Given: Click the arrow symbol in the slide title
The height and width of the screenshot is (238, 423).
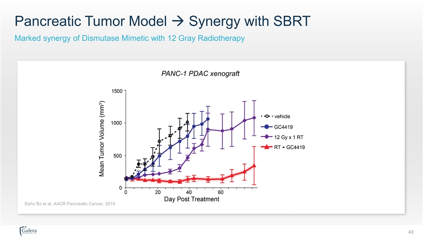Looking at the screenshot, I should click(178, 21).
